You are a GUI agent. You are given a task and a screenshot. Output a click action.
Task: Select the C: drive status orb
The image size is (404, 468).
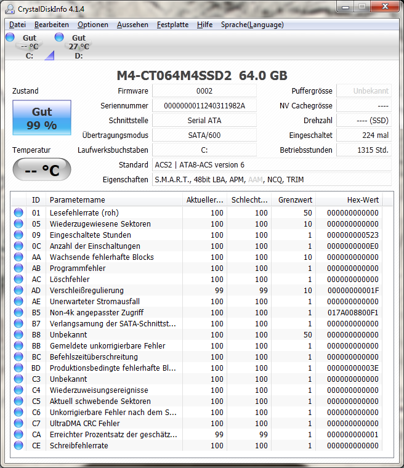click(10, 37)
